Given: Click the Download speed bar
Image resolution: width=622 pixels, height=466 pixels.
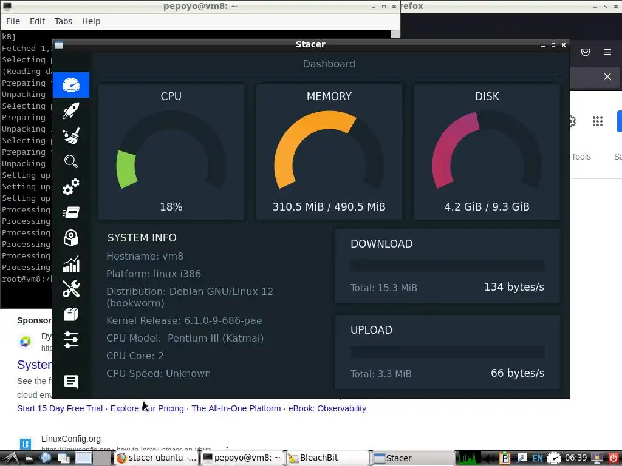Looking at the screenshot, I should coord(448,266).
